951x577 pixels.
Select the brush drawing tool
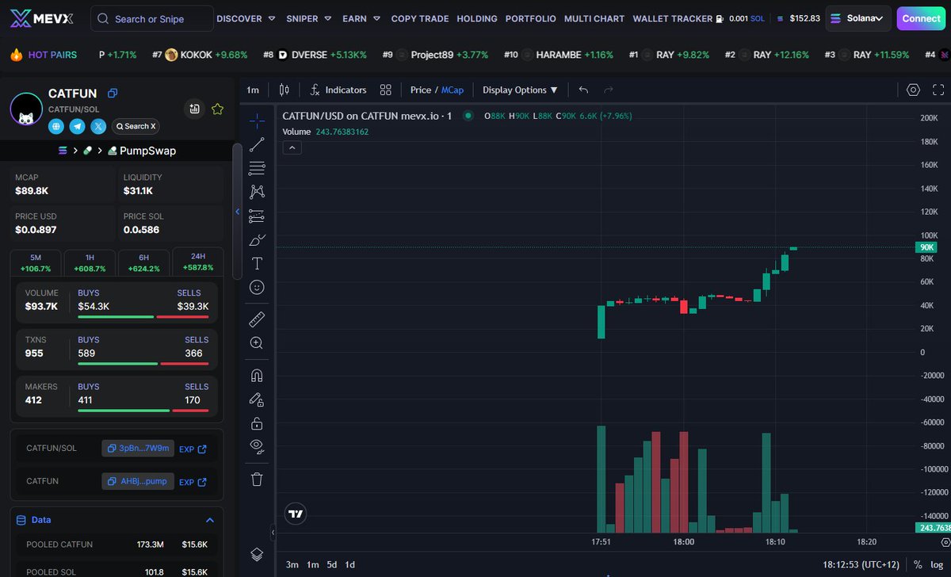[257, 239]
